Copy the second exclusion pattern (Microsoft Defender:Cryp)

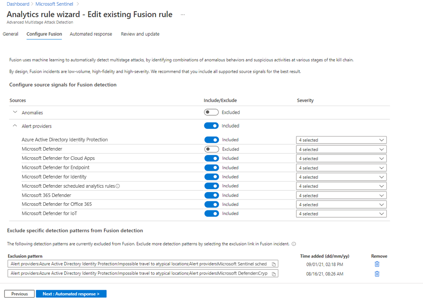(274, 274)
